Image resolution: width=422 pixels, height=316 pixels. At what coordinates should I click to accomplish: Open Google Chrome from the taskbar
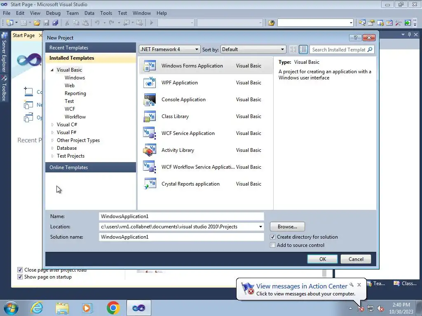tap(113, 308)
